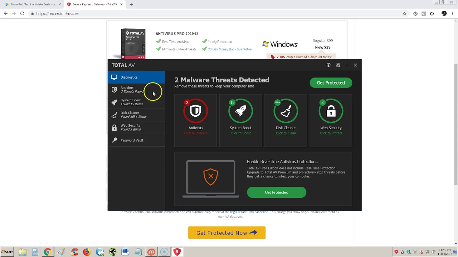Click 'Click to Protect' under Web Security
Image resolution: width=458 pixels, height=257 pixels.
click(331, 133)
